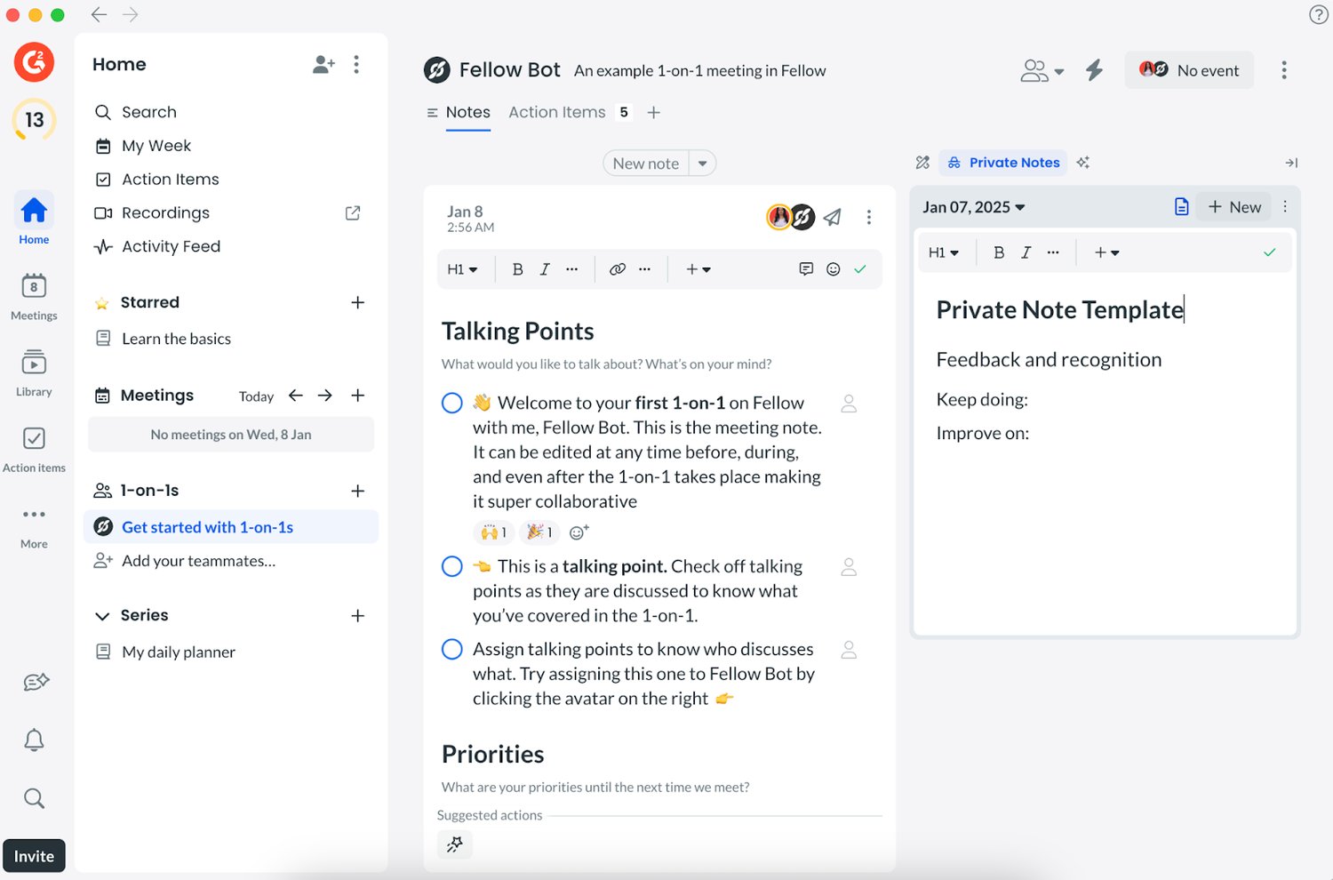Toggle bold in the meeting note toolbar
Viewport: 1333px width, 880px height.
(x=517, y=269)
